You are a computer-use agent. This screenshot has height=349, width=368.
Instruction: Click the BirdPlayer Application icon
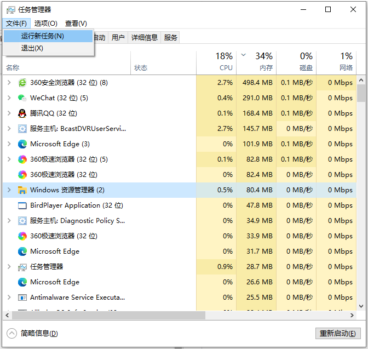point(22,205)
